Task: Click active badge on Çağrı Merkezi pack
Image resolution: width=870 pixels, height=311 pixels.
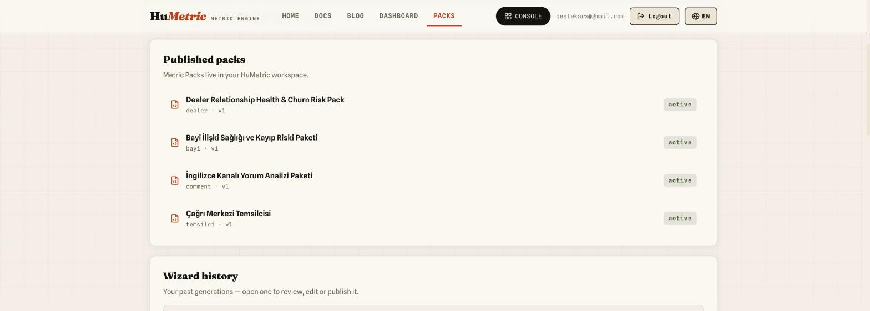Action: tap(680, 219)
